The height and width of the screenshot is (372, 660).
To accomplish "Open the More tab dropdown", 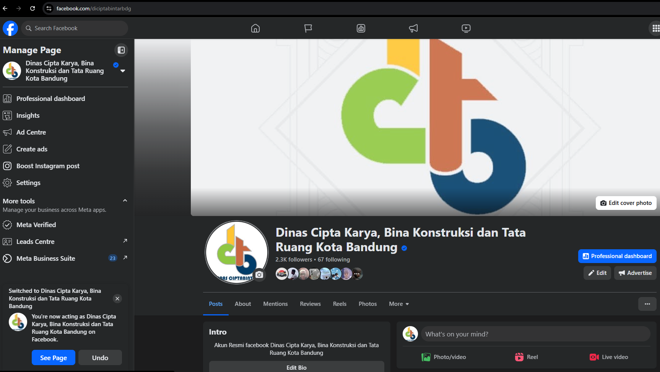I will click(399, 304).
